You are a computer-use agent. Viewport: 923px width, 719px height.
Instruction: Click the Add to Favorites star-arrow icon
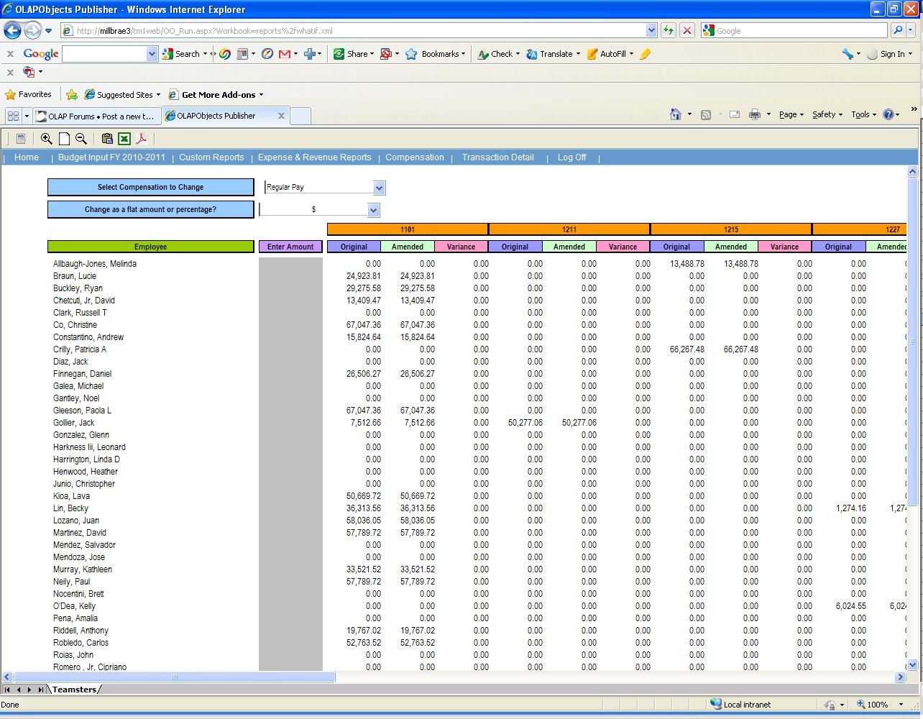pos(72,94)
